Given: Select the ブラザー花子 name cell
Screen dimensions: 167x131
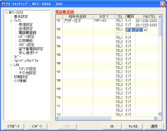Looking at the screenshot, I should 78,21.
